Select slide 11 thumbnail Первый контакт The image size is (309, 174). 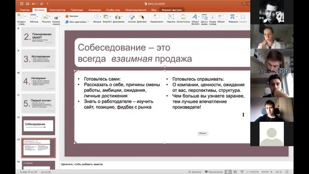39,103
